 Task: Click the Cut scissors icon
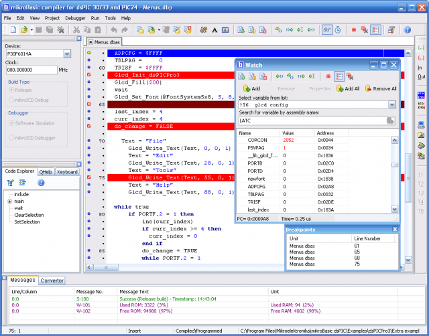(x=76, y=29)
